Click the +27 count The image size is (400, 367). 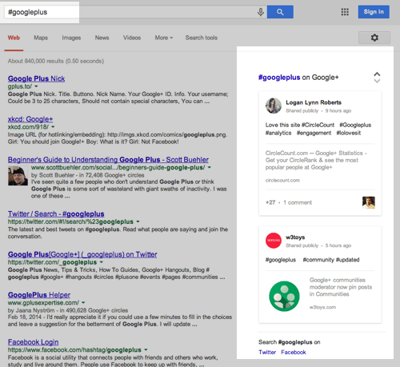(x=270, y=202)
